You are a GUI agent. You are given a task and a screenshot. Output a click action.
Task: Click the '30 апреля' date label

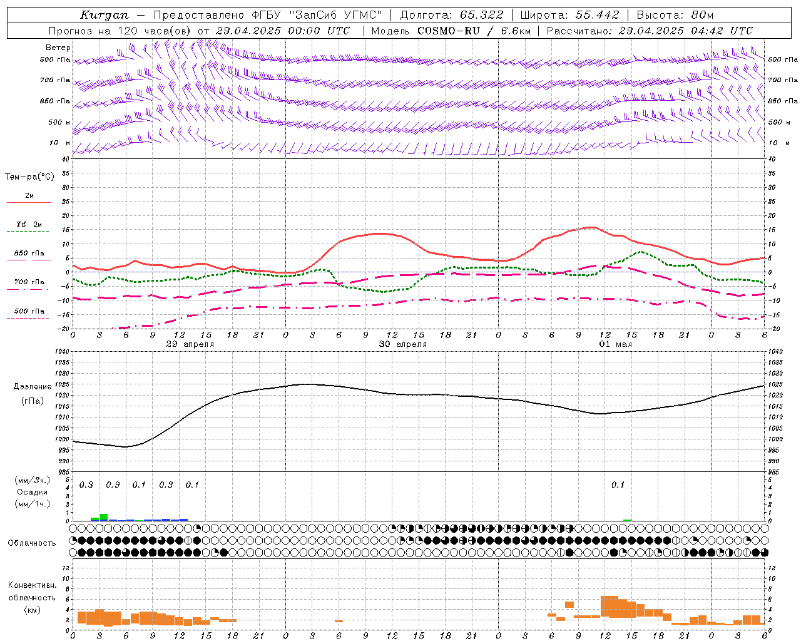402,344
